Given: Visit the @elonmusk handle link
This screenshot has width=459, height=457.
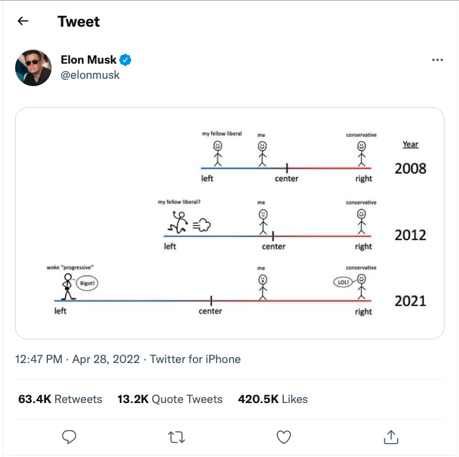Looking at the screenshot, I should click(x=90, y=75).
